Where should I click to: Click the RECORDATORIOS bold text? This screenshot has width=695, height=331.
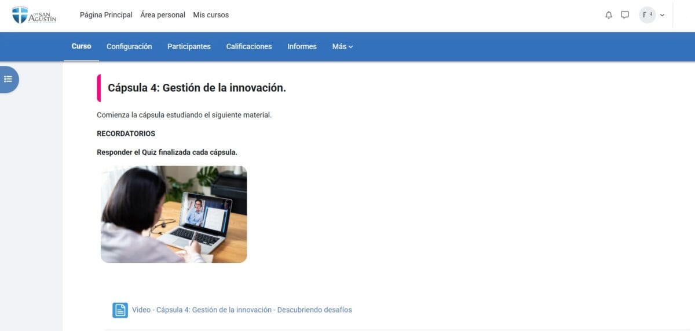click(126, 133)
